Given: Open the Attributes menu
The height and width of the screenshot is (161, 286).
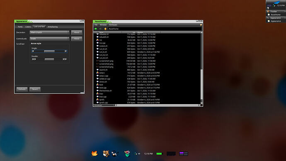Looking at the screenshot, I should (x=113, y=25).
